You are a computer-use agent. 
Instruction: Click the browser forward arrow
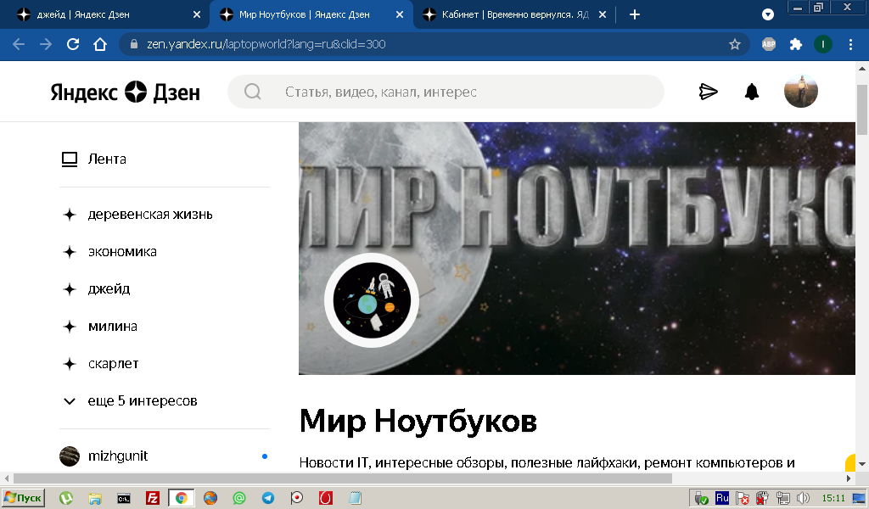(x=46, y=44)
